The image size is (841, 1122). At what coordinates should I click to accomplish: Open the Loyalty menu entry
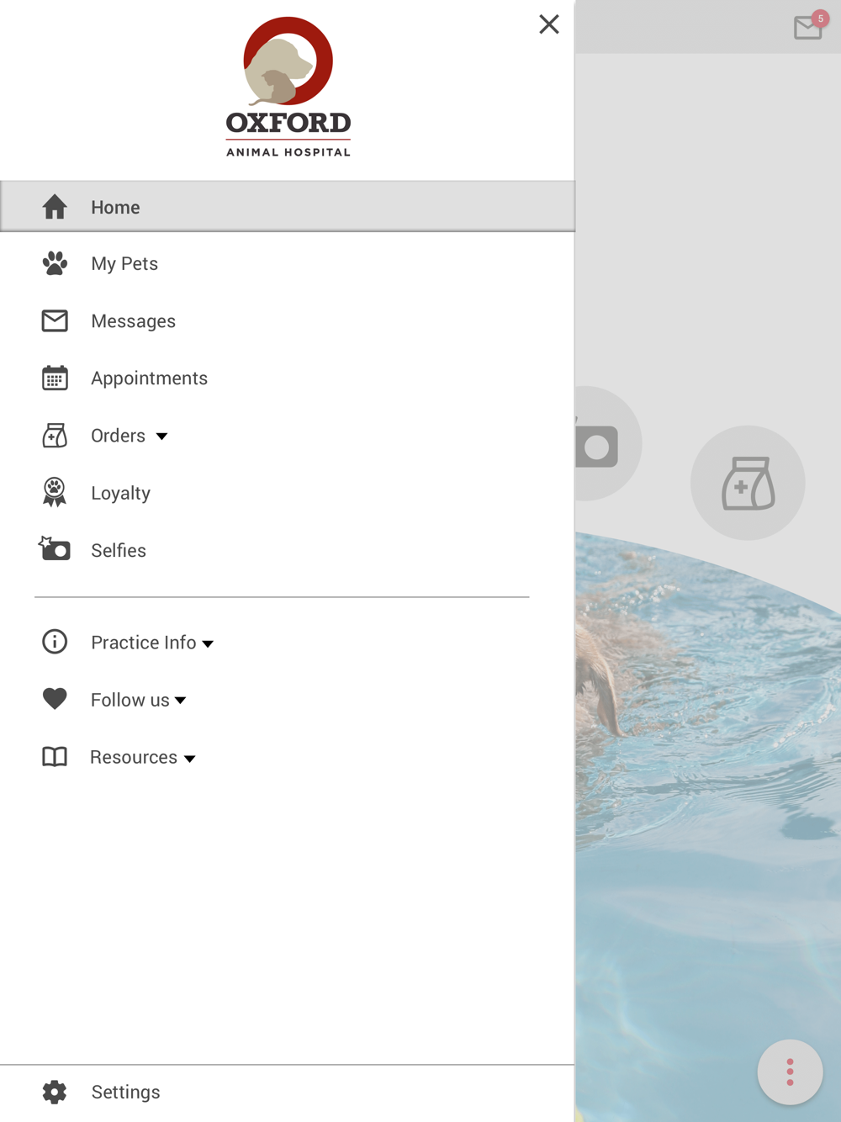[288, 492]
